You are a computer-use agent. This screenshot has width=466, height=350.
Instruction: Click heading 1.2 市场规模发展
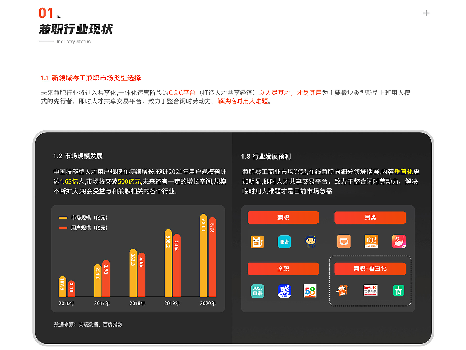point(78,156)
